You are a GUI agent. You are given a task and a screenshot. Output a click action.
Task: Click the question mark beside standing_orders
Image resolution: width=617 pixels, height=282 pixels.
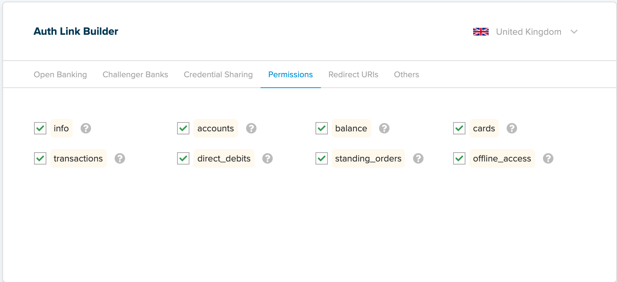point(418,158)
